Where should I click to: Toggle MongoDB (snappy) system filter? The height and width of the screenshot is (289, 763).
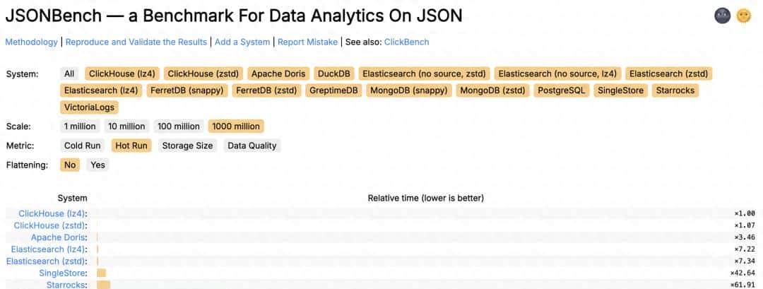[x=416, y=90]
